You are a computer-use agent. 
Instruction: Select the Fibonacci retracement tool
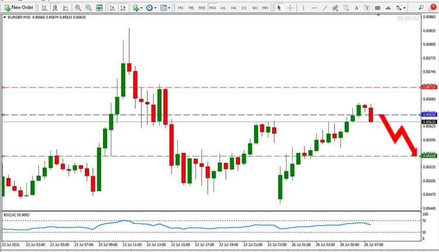[x=346, y=8]
